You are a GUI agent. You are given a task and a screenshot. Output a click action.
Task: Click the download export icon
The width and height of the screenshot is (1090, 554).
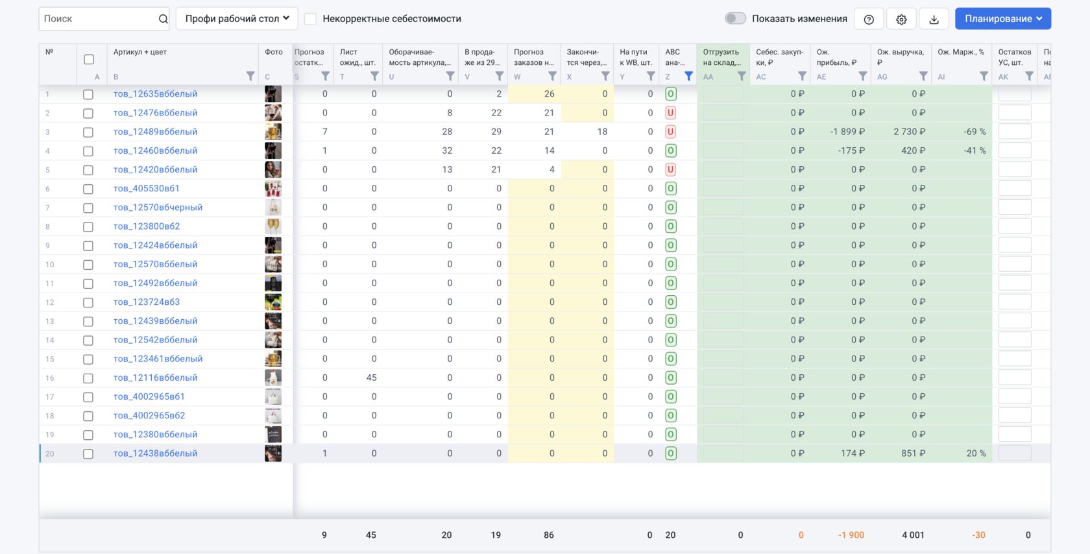click(934, 19)
